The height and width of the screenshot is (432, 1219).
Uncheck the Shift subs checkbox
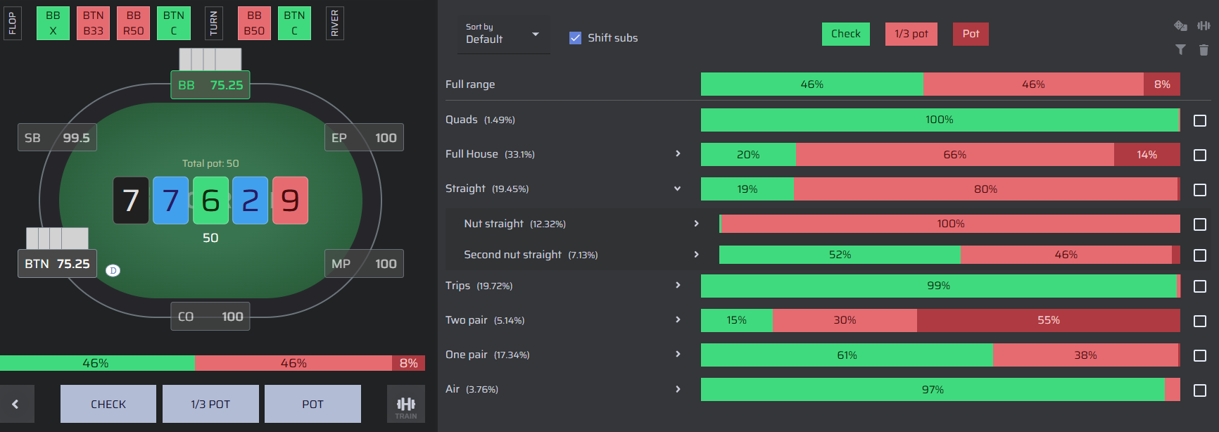[x=575, y=38]
